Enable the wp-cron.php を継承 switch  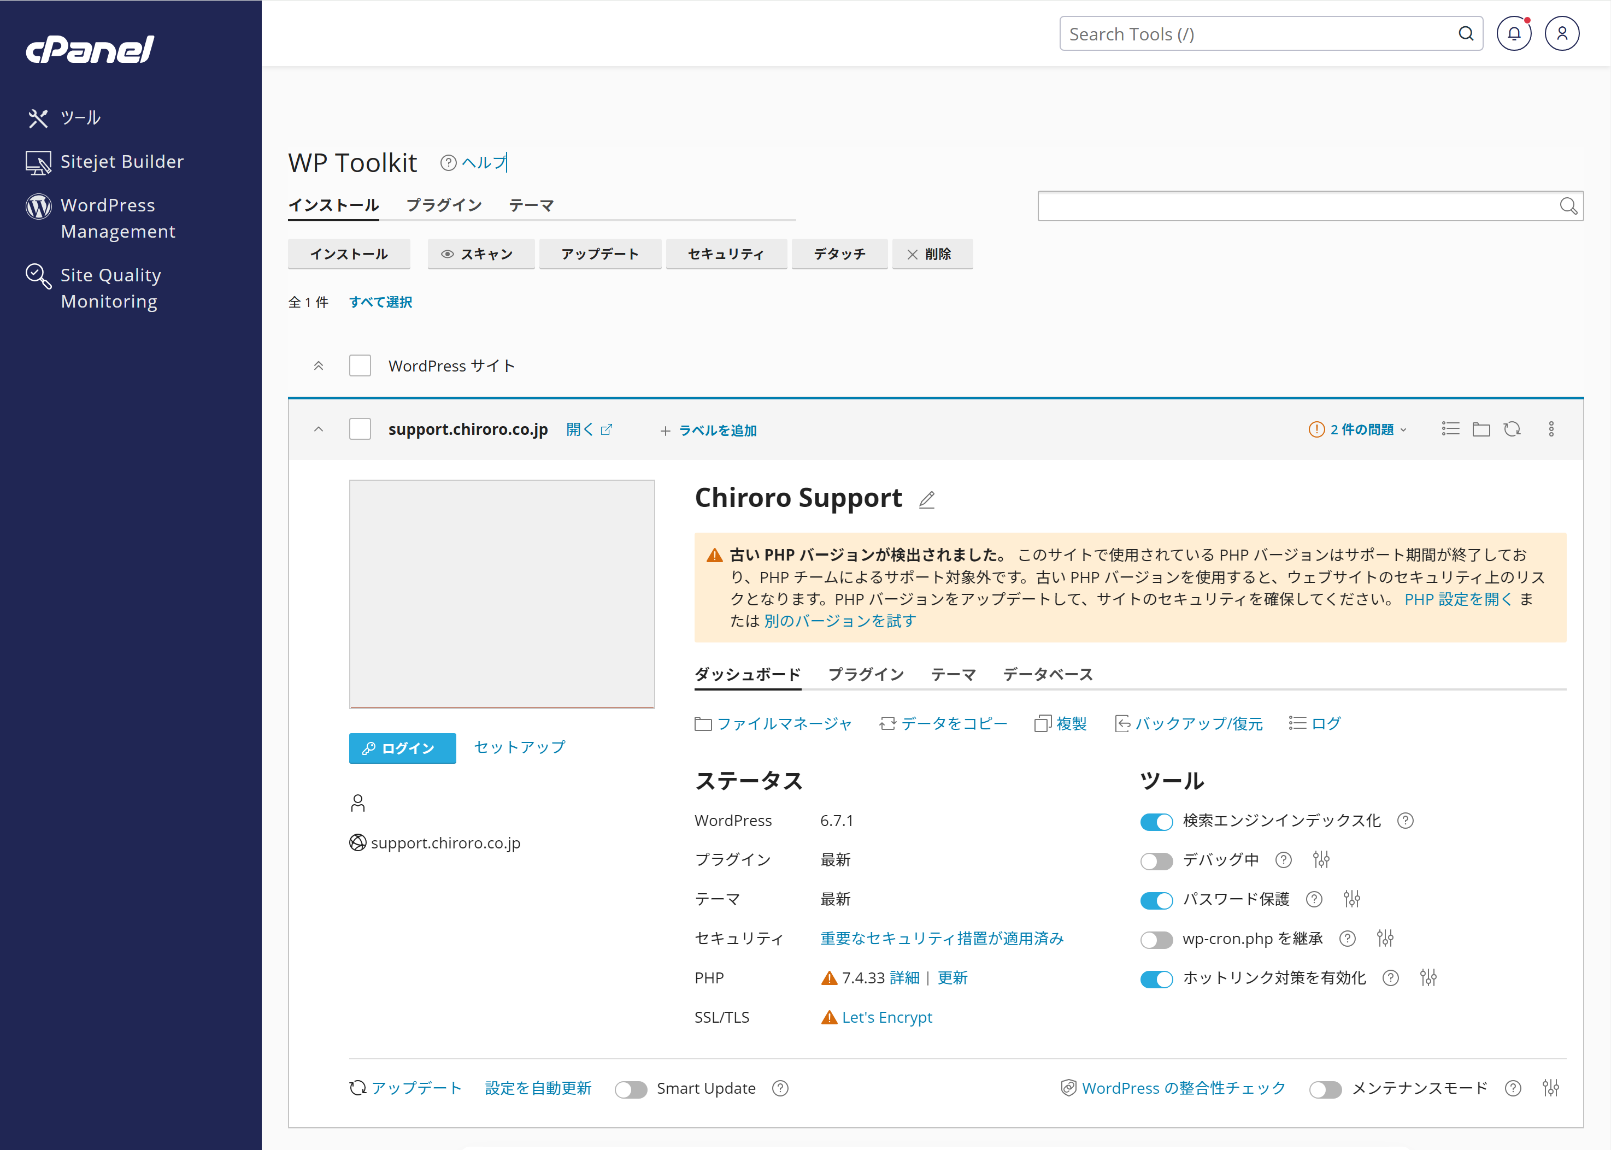pyautogui.click(x=1156, y=940)
